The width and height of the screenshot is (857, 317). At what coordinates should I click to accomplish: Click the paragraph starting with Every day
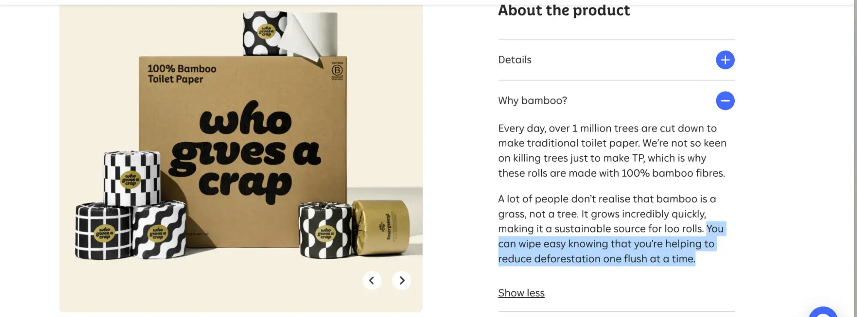609,151
